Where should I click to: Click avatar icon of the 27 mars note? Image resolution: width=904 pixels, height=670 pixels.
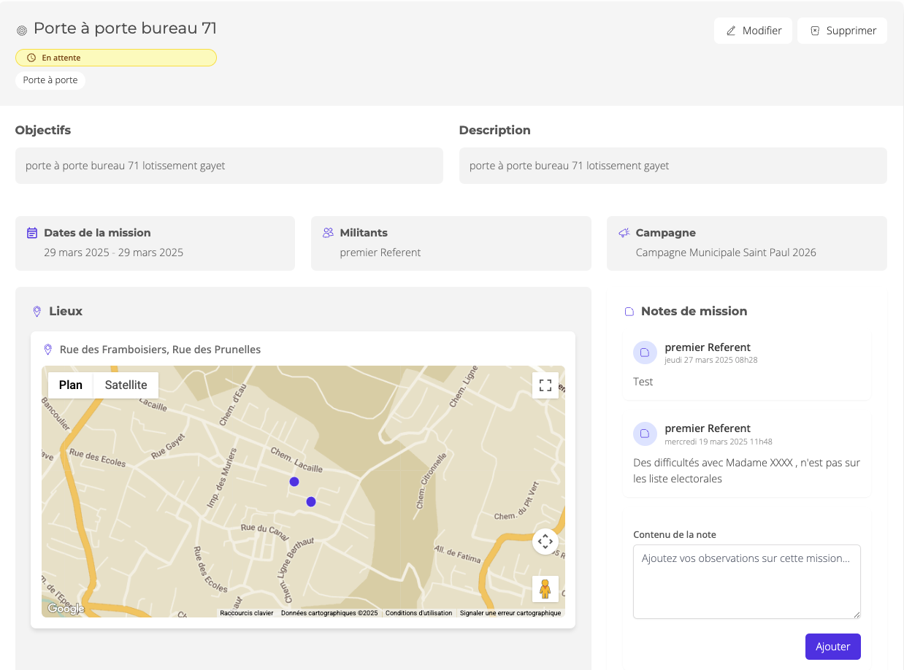click(645, 353)
